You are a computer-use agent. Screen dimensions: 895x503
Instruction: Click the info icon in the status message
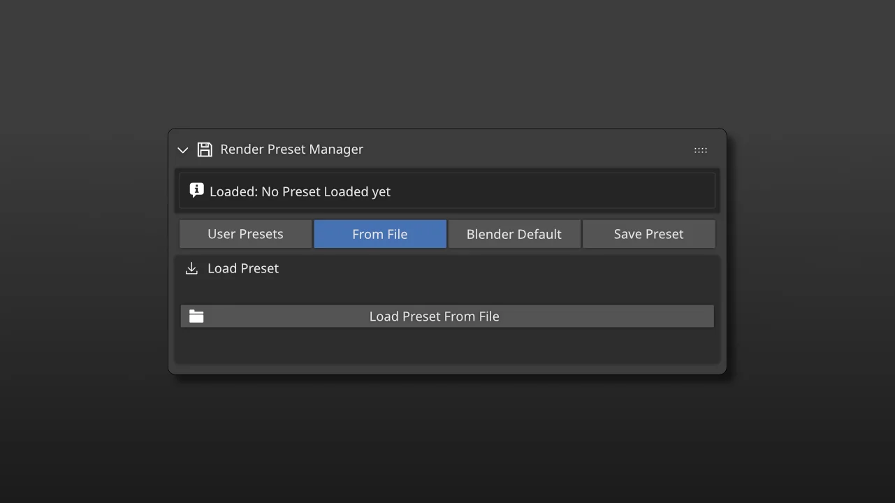point(196,189)
